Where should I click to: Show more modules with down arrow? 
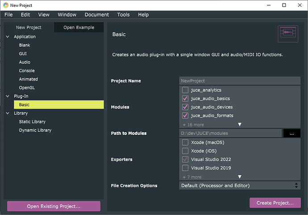[239, 125]
